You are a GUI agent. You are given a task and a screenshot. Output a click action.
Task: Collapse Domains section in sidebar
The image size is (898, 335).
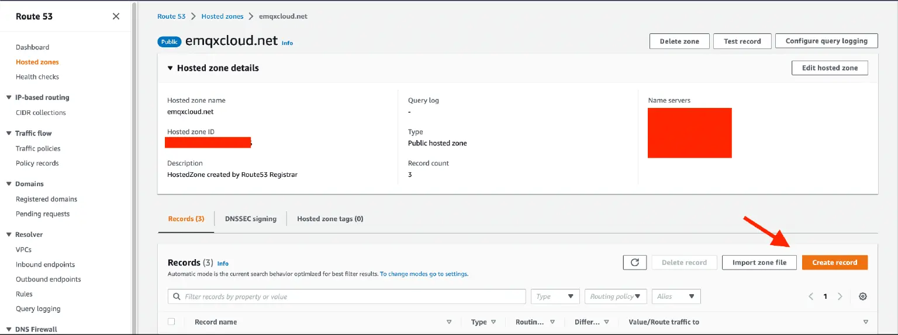point(9,184)
